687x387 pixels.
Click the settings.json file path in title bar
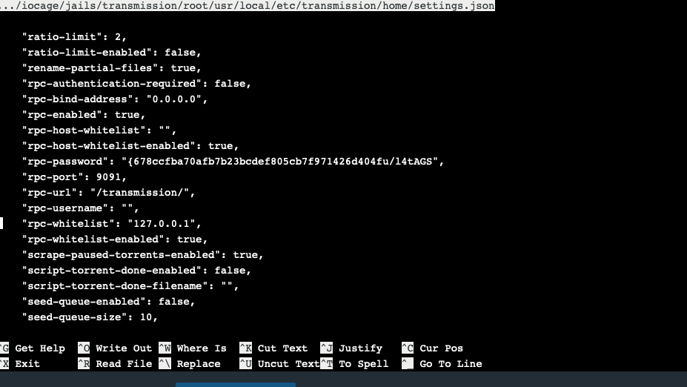point(248,6)
